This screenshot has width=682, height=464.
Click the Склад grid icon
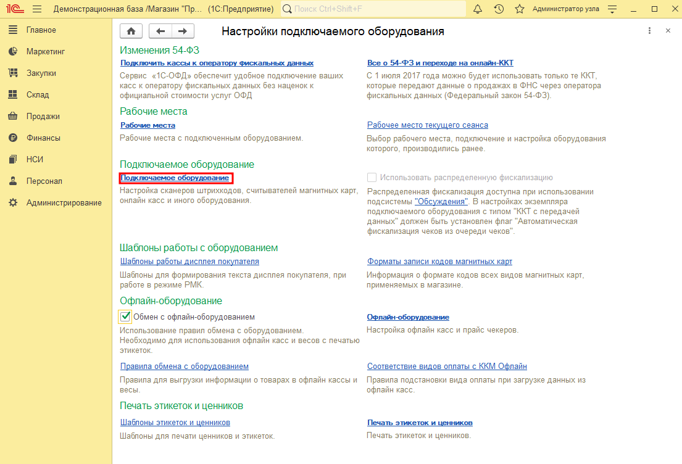click(x=13, y=94)
